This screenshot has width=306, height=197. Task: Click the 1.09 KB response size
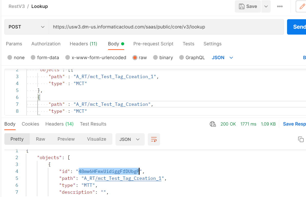(x=268, y=124)
